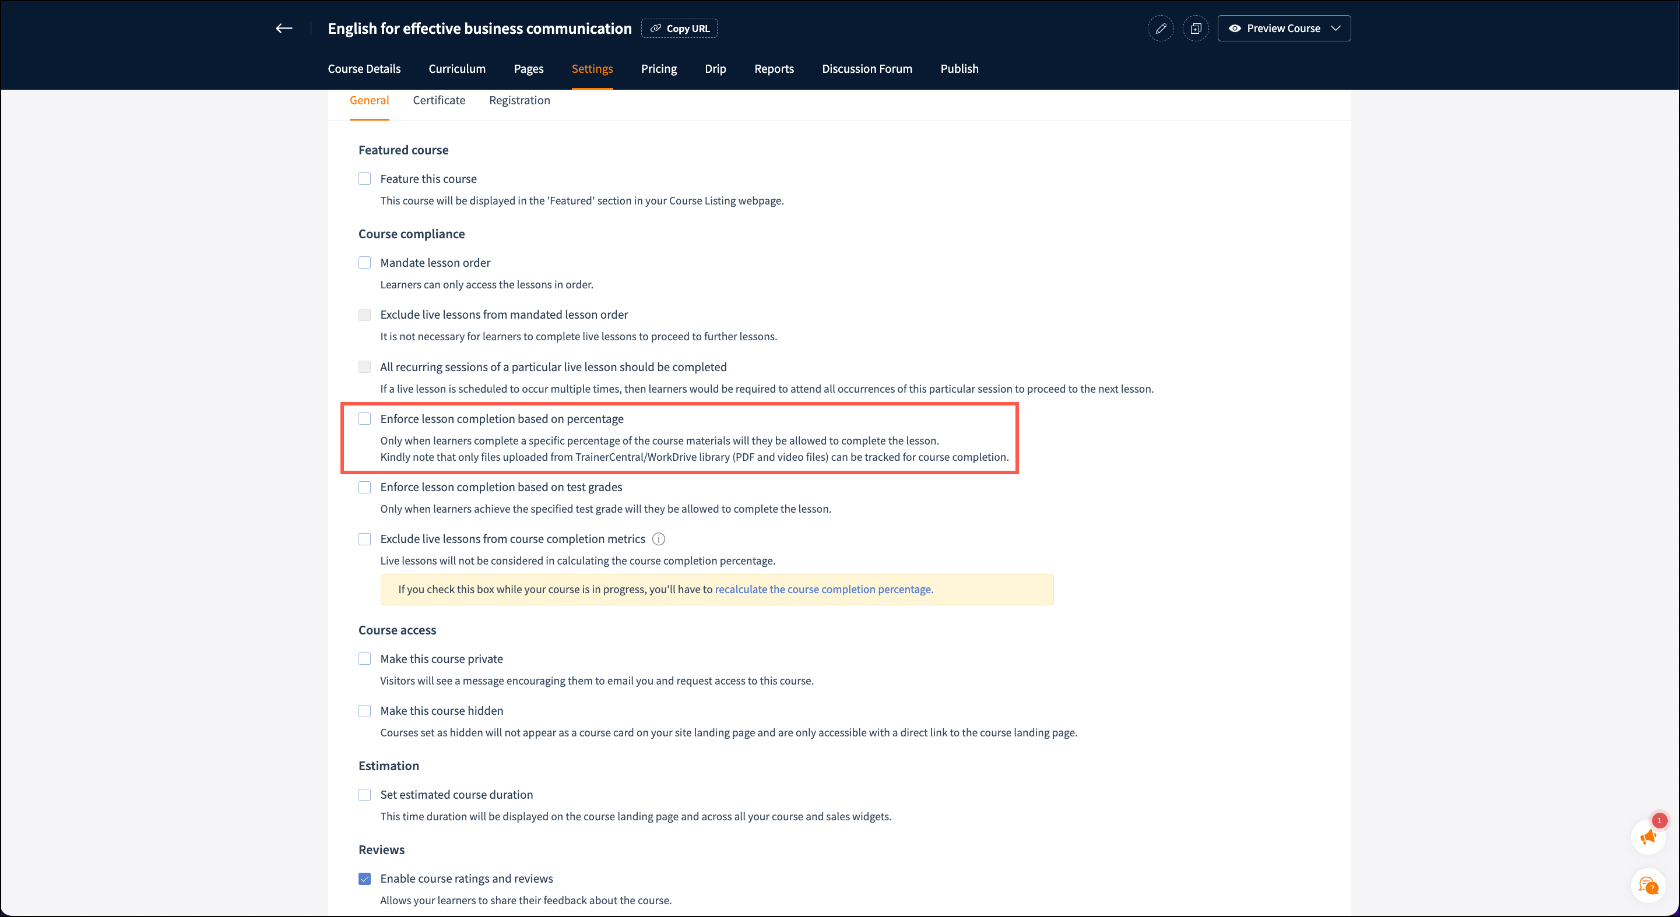The height and width of the screenshot is (917, 1680).
Task: Click the link icon in Copy URL
Action: point(655,28)
